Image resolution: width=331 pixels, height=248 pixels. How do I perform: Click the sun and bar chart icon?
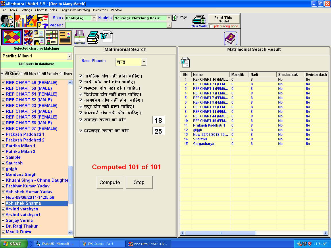[20, 21]
